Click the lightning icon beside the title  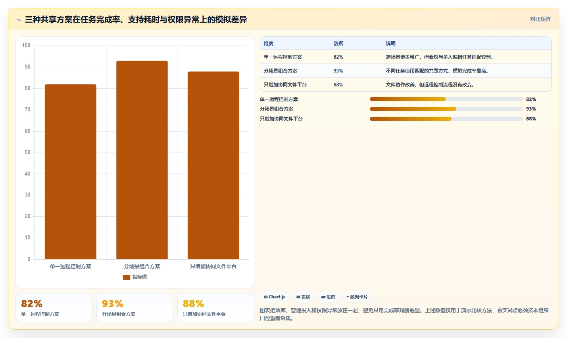click(19, 20)
